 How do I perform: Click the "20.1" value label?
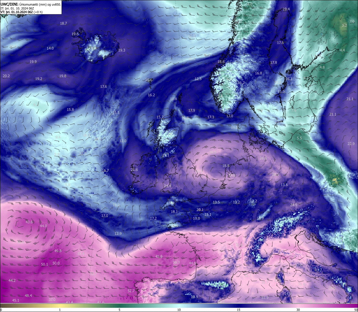(200, 210)
